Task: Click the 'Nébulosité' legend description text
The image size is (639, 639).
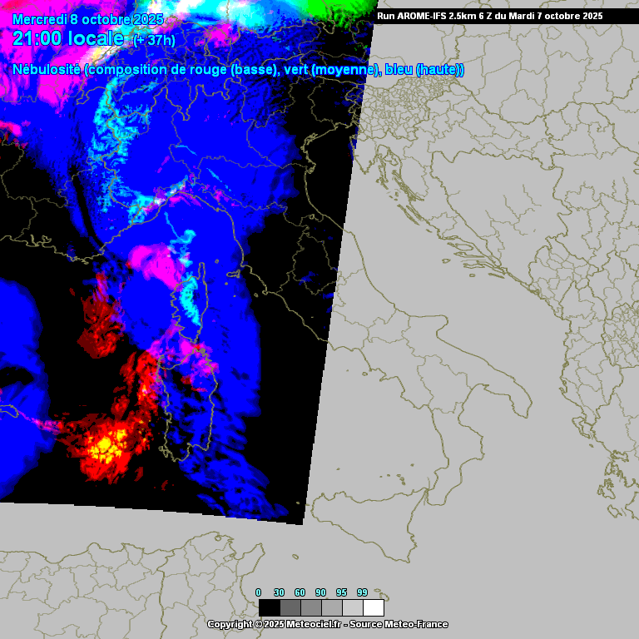Action: [47, 70]
